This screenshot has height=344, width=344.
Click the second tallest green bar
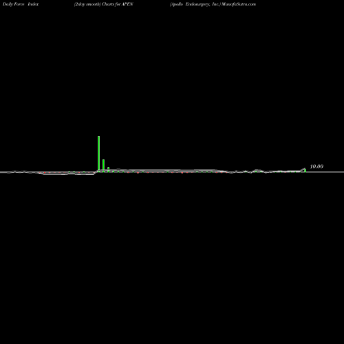click(x=103, y=165)
